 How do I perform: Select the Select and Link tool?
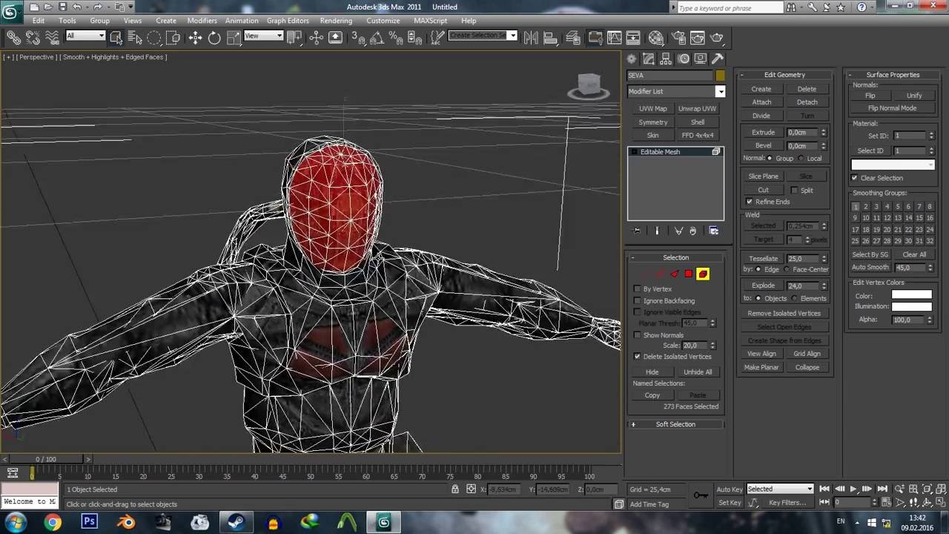tap(13, 37)
